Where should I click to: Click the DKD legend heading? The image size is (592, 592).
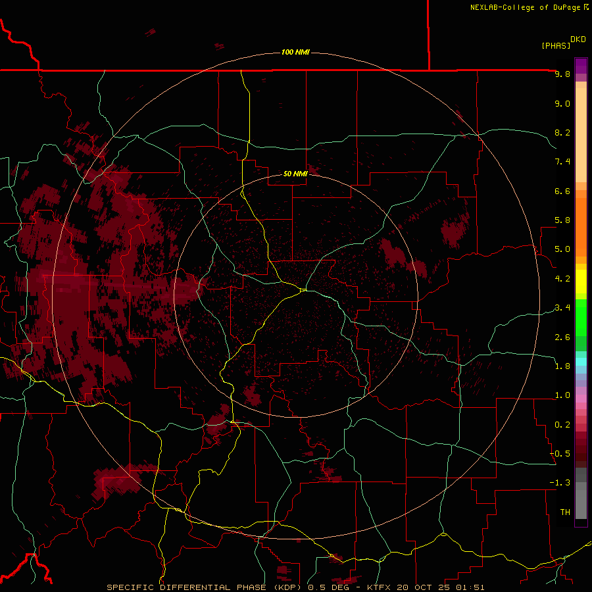coord(578,39)
